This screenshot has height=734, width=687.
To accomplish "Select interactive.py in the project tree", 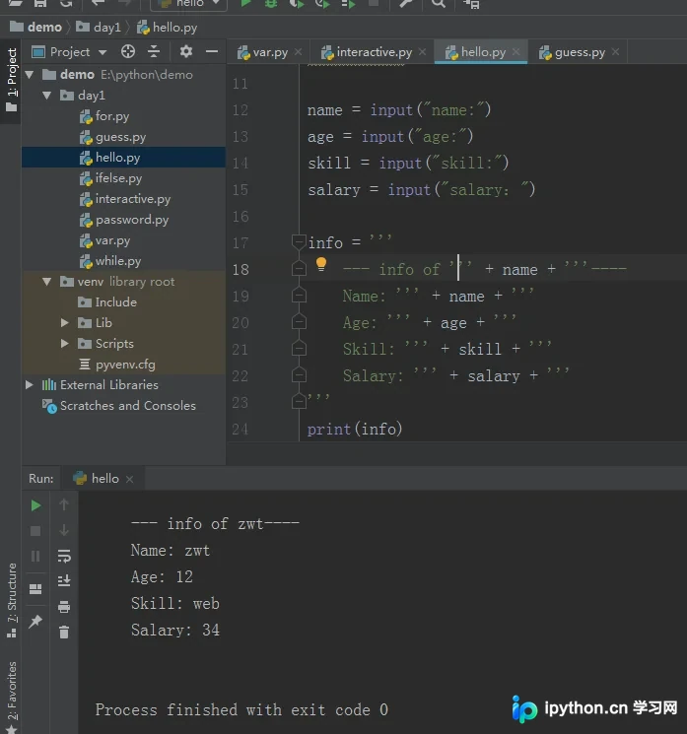I will click(x=133, y=199).
